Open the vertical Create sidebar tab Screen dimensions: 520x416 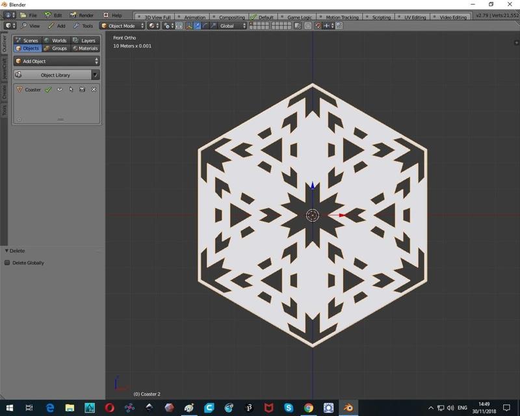click(4, 92)
